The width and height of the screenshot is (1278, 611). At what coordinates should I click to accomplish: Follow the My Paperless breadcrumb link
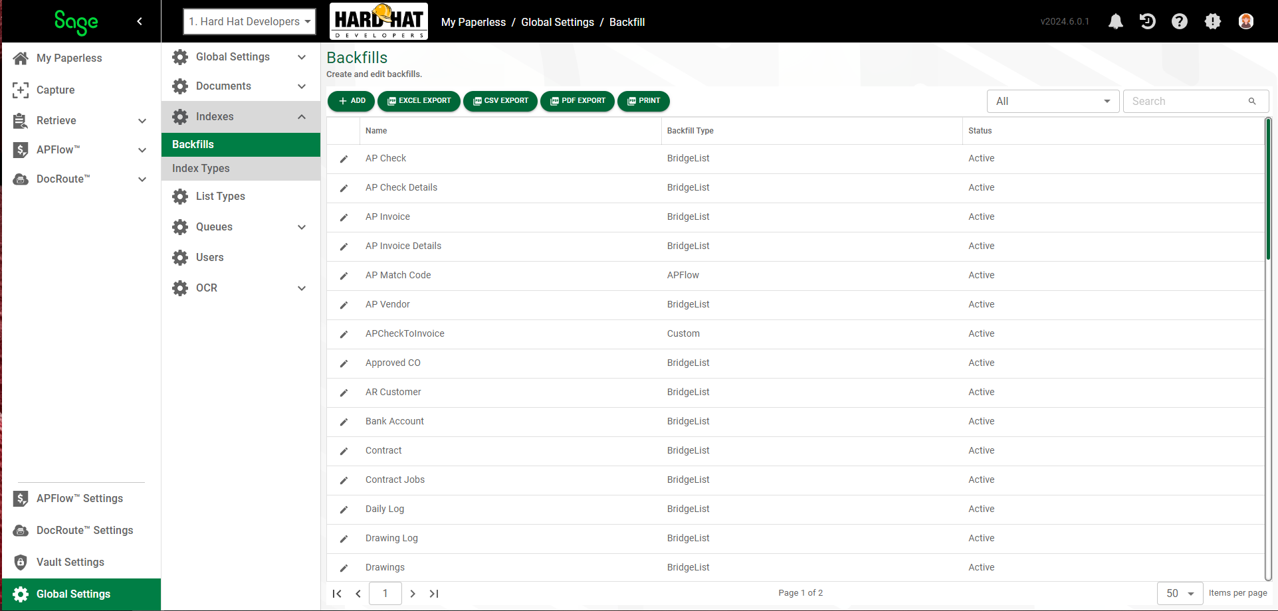[473, 22]
